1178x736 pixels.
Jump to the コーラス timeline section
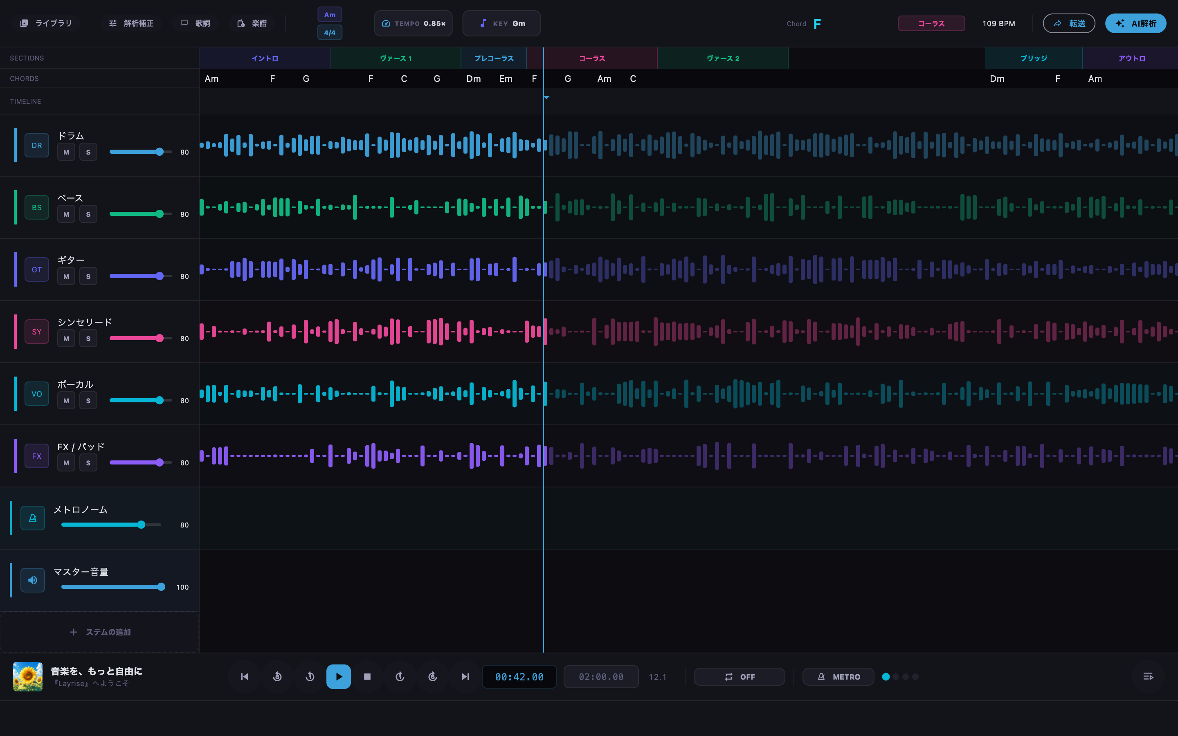click(x=592, y=58)
